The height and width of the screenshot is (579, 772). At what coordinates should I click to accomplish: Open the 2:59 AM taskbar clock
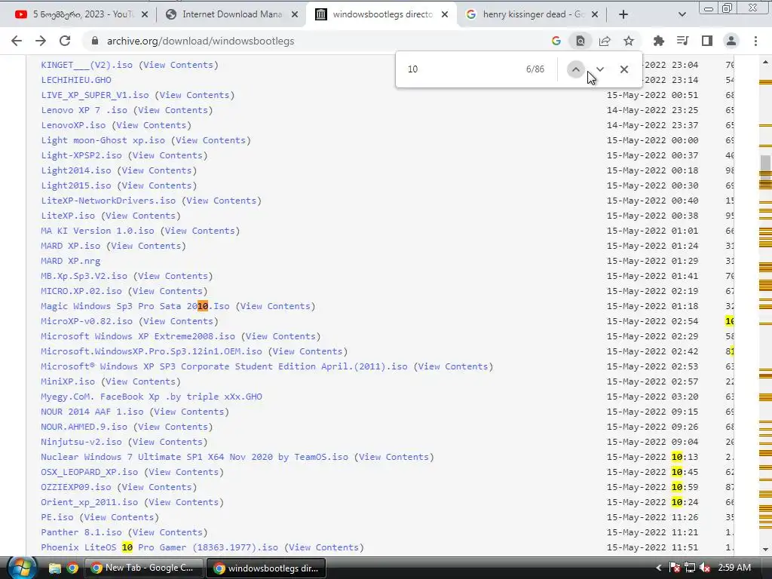tap(734, 568)
